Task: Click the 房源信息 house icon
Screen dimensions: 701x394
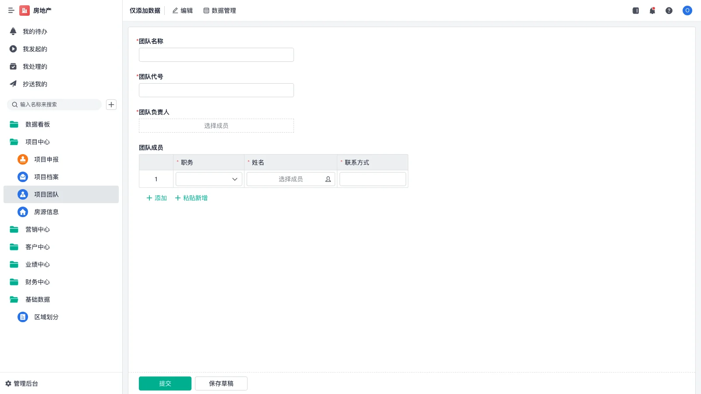Action: pyautogui.click(x=22, y=212)
